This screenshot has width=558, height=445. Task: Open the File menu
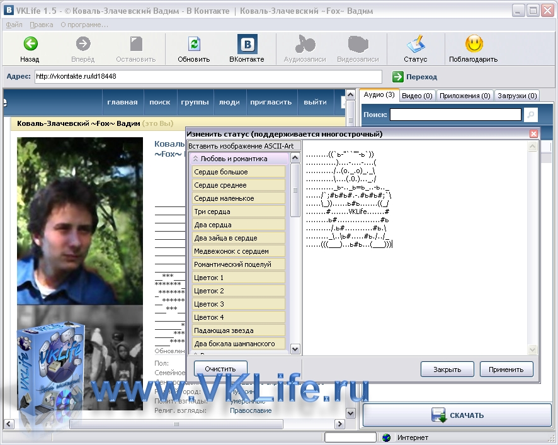click(14, 25)
